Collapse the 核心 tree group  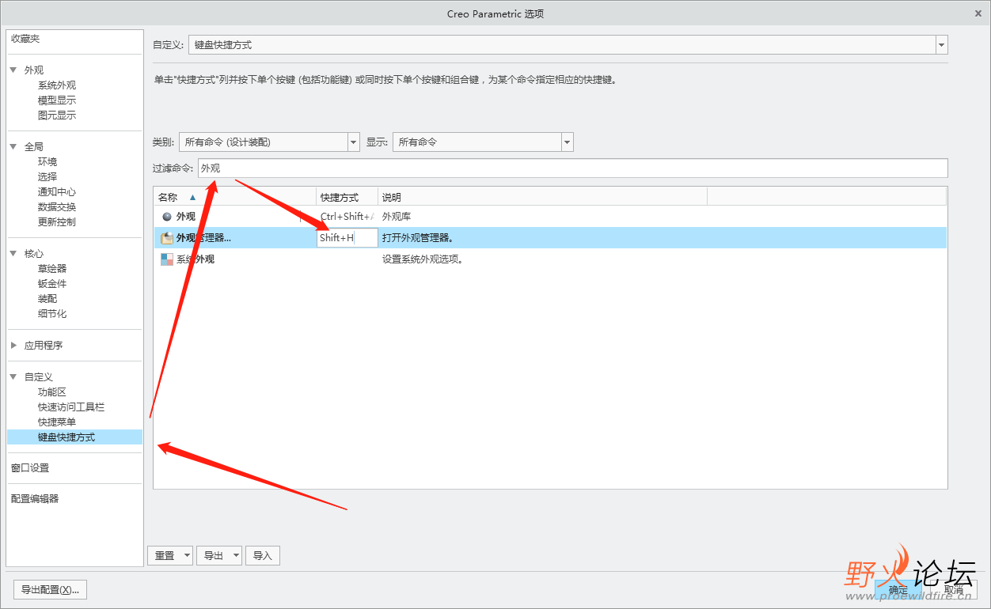(x=13, y=253)
